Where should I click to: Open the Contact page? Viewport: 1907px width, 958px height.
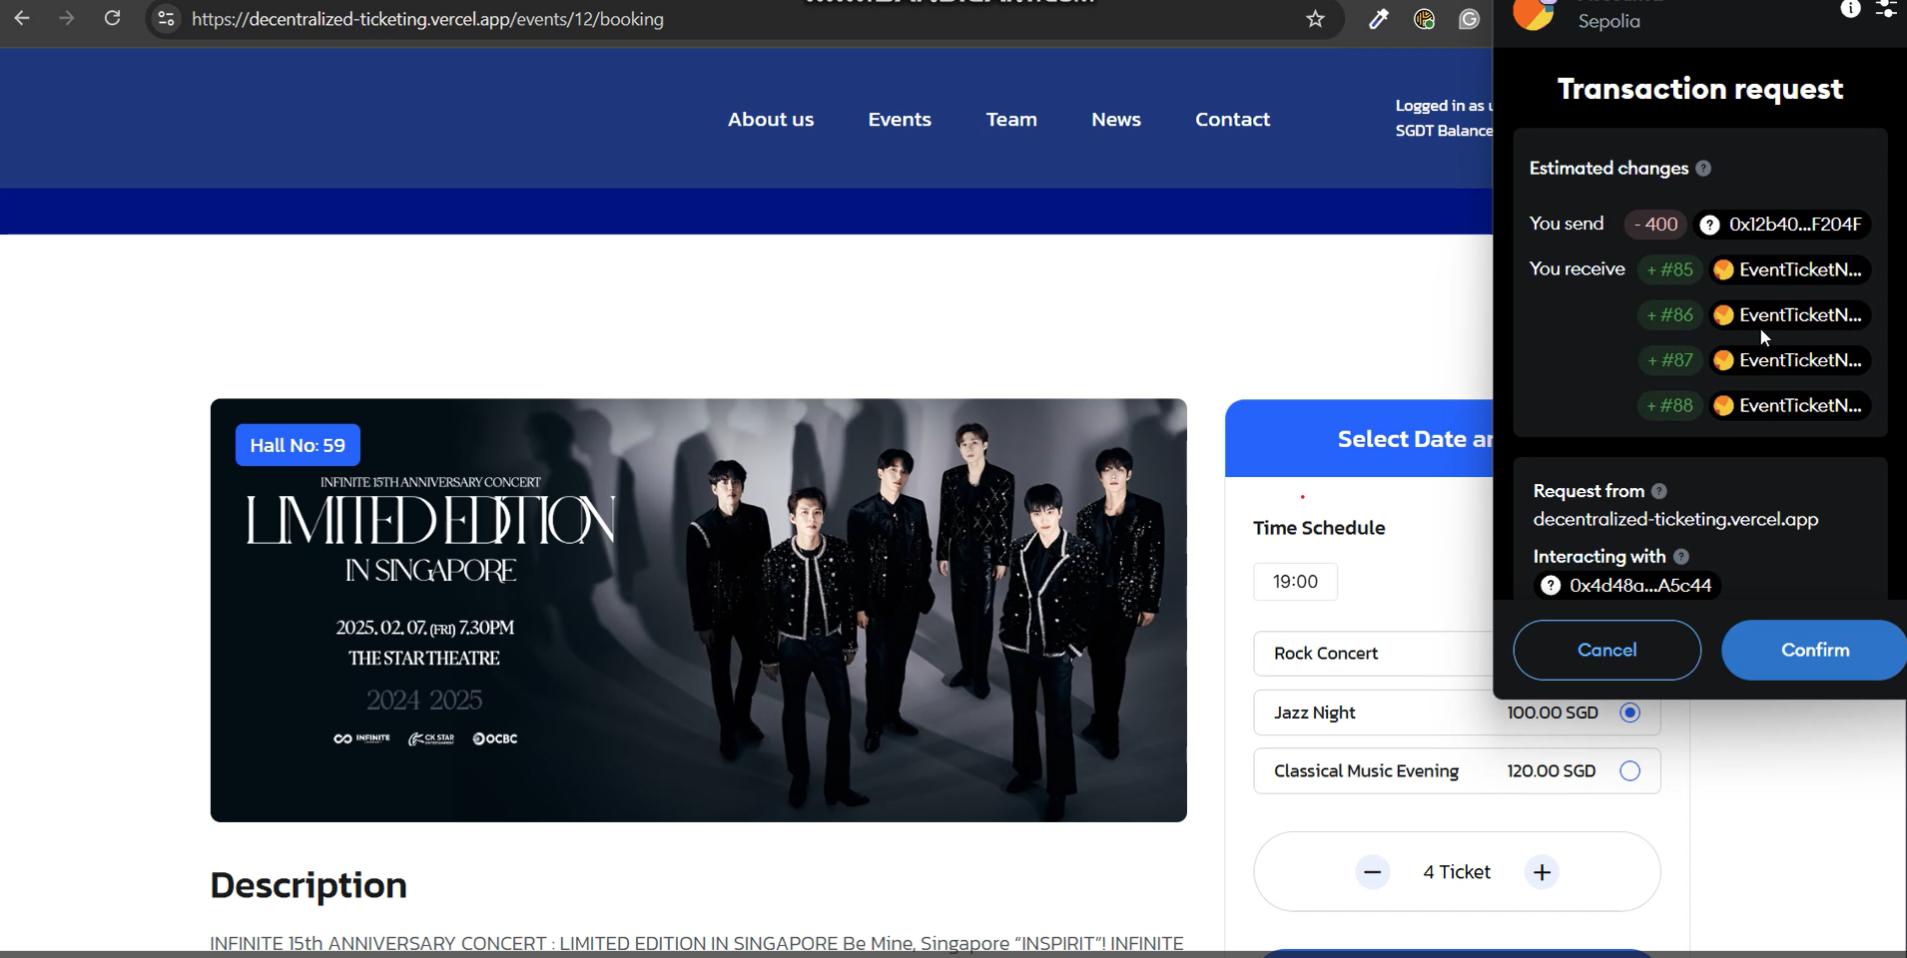coord(1233,119)
